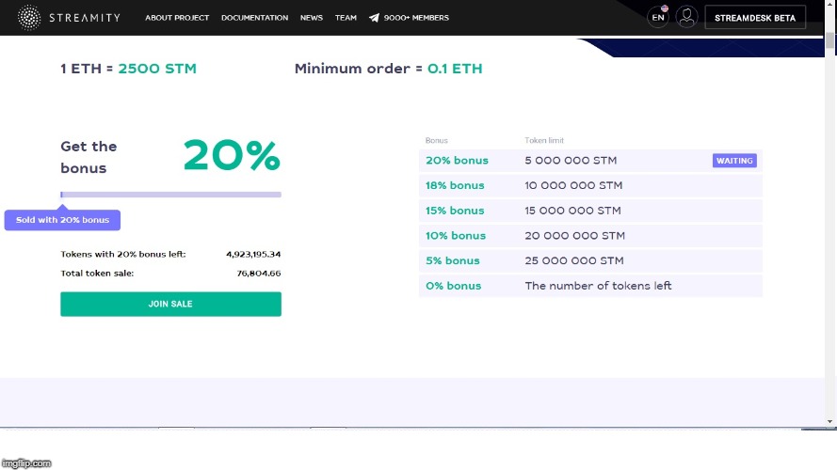The width and height of the screenshot is (837, 470).
Task: Open the Documentation menu item
Action: (x=254, y=18)
